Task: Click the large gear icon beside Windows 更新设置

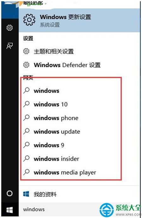Action: [29, 20]
